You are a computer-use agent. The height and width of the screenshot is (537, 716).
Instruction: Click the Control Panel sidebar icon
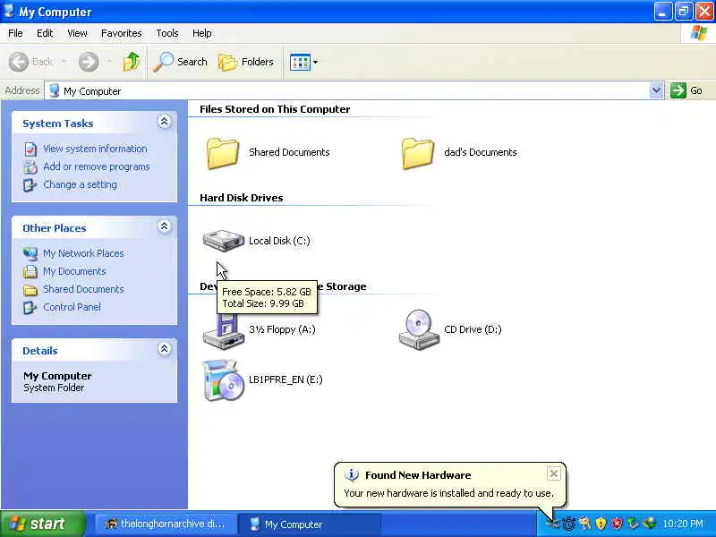pyautogui.click(x=30, y=307)
